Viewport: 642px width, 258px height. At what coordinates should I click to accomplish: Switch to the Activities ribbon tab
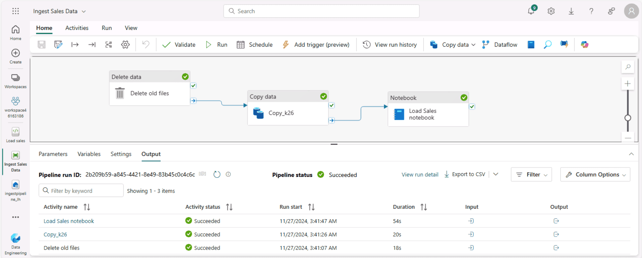(x=77, y=28)
